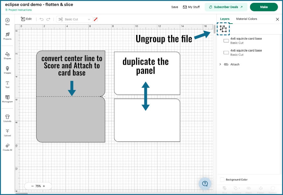The height and width of the screenshot is (195, 283).
Task: Click the green Make button
Action: [x=264, y=7]
